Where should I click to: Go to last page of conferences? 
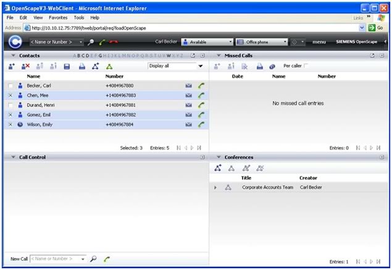pyautogui.click(x=378, y=262)
